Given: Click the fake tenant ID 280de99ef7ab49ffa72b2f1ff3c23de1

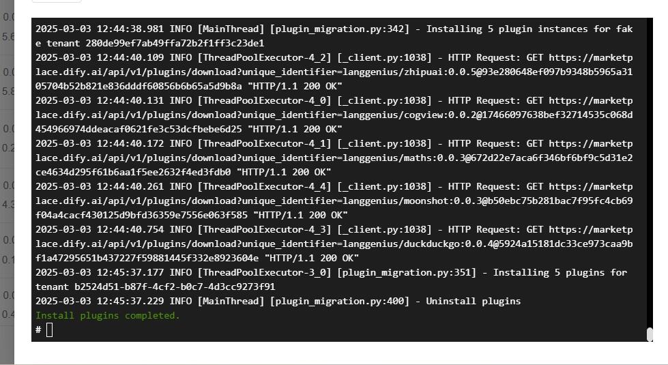Looking at the screenshot, I should click(175, 43).
